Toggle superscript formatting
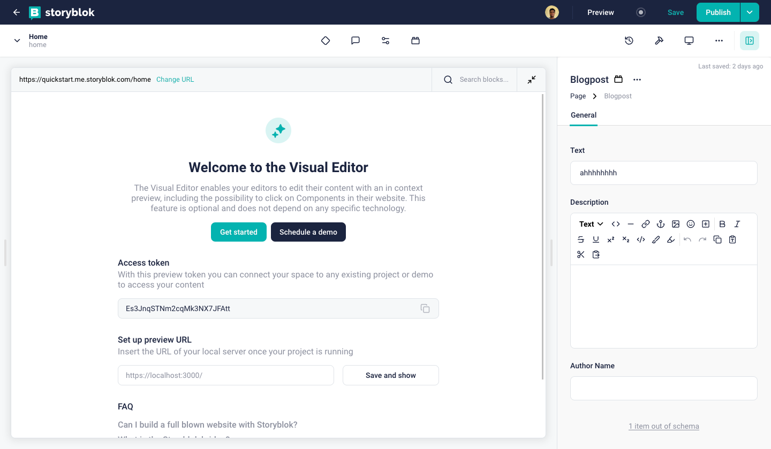The width and height of the screenshot is (771, 449). 611,239
